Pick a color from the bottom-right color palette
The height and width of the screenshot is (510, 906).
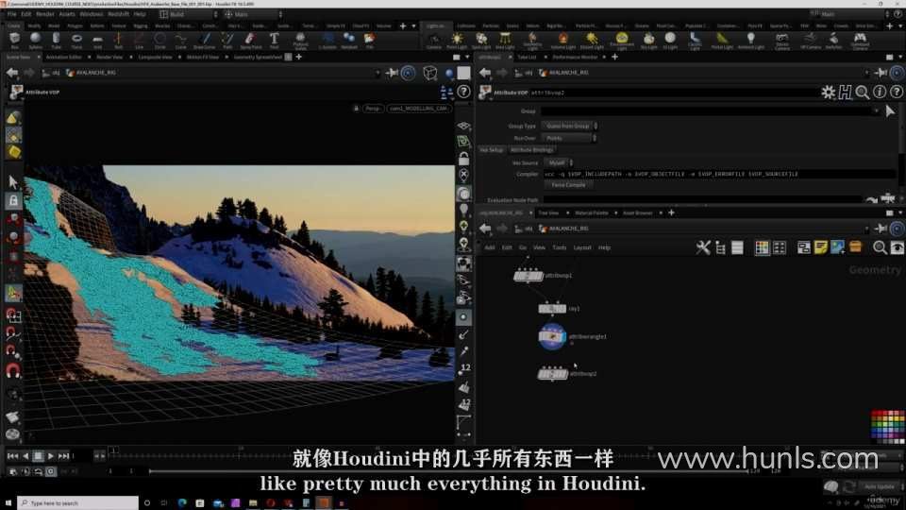click(887, 427)
